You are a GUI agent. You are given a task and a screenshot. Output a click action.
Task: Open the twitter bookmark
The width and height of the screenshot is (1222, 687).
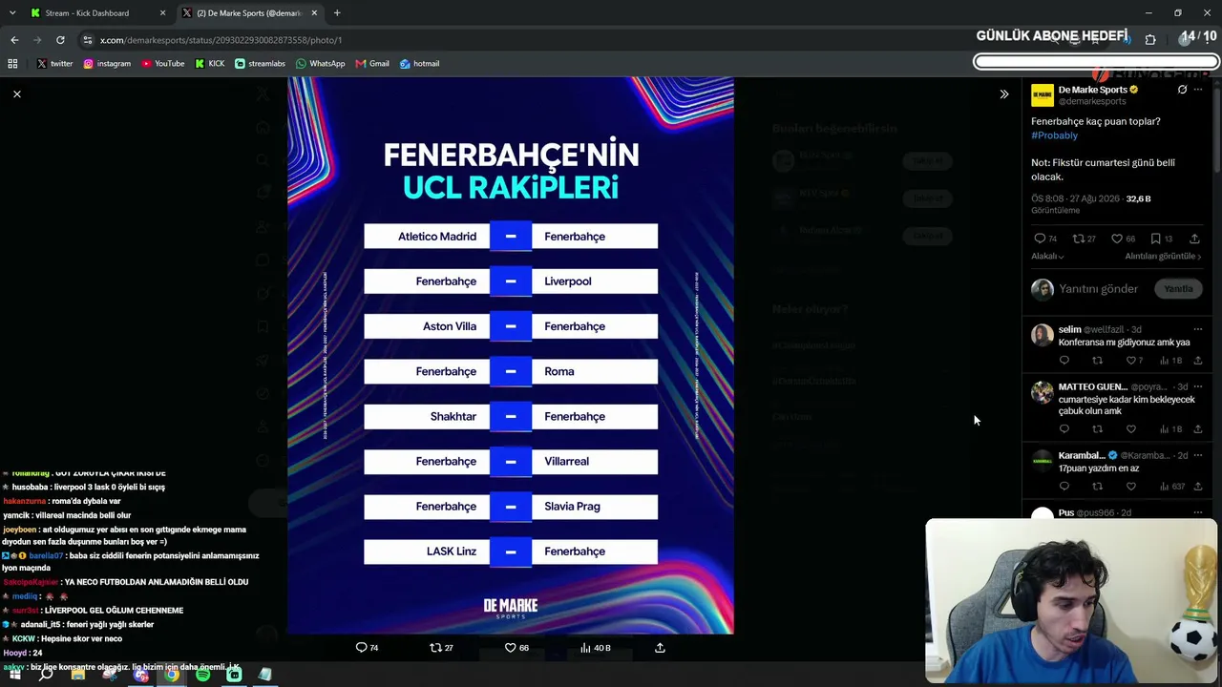tap(54, 64)
